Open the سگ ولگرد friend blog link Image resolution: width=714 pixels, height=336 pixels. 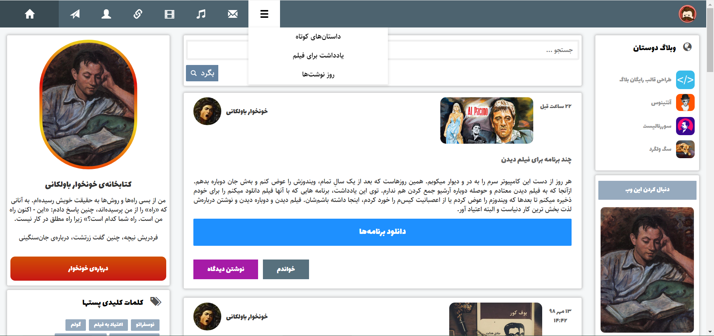(660, 149)
